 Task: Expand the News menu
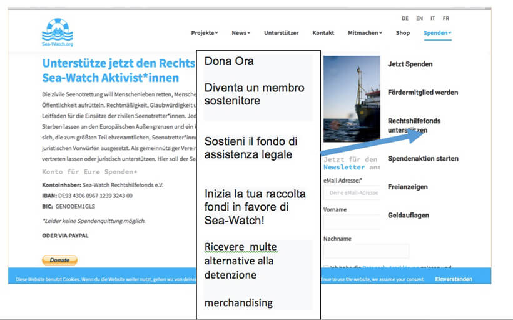241,33
